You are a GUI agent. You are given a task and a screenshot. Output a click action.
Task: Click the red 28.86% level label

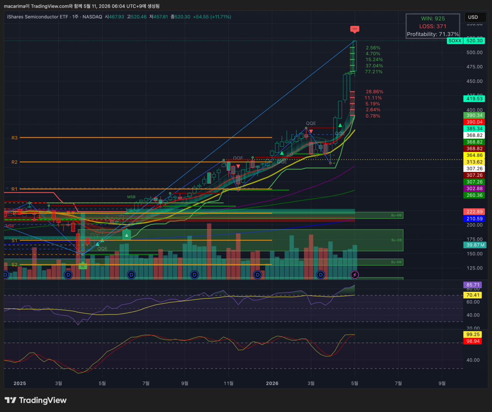point(374,92)
